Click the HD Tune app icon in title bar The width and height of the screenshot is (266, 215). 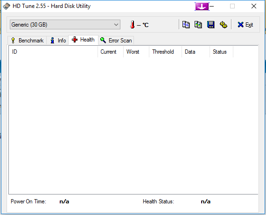(7, 6)
